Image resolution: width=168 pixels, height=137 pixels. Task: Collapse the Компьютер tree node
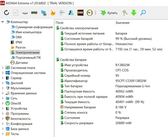(x=3, y=22)
